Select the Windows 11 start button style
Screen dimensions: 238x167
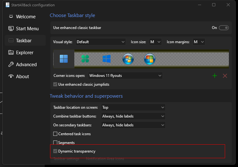64,59
